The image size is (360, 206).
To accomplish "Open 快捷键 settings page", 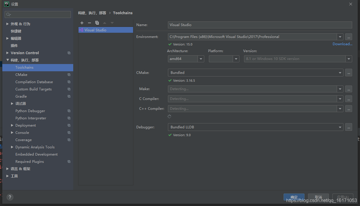I will [16, 31].
